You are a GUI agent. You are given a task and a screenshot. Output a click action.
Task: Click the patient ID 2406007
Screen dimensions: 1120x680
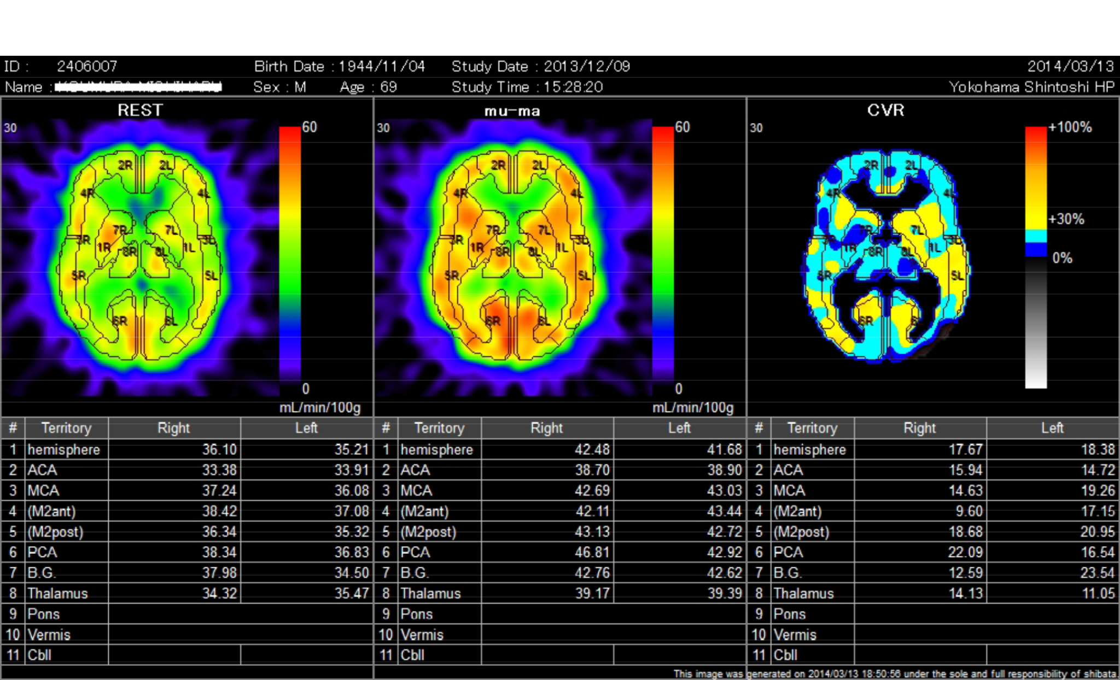[87, 67]
